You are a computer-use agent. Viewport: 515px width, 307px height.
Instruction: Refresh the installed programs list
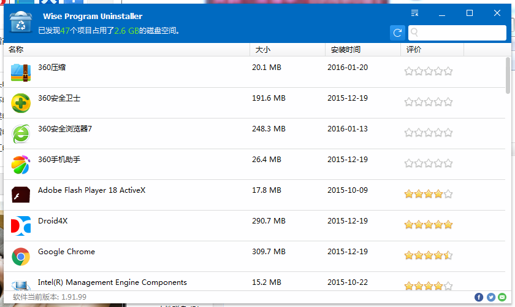coord(397,33)
